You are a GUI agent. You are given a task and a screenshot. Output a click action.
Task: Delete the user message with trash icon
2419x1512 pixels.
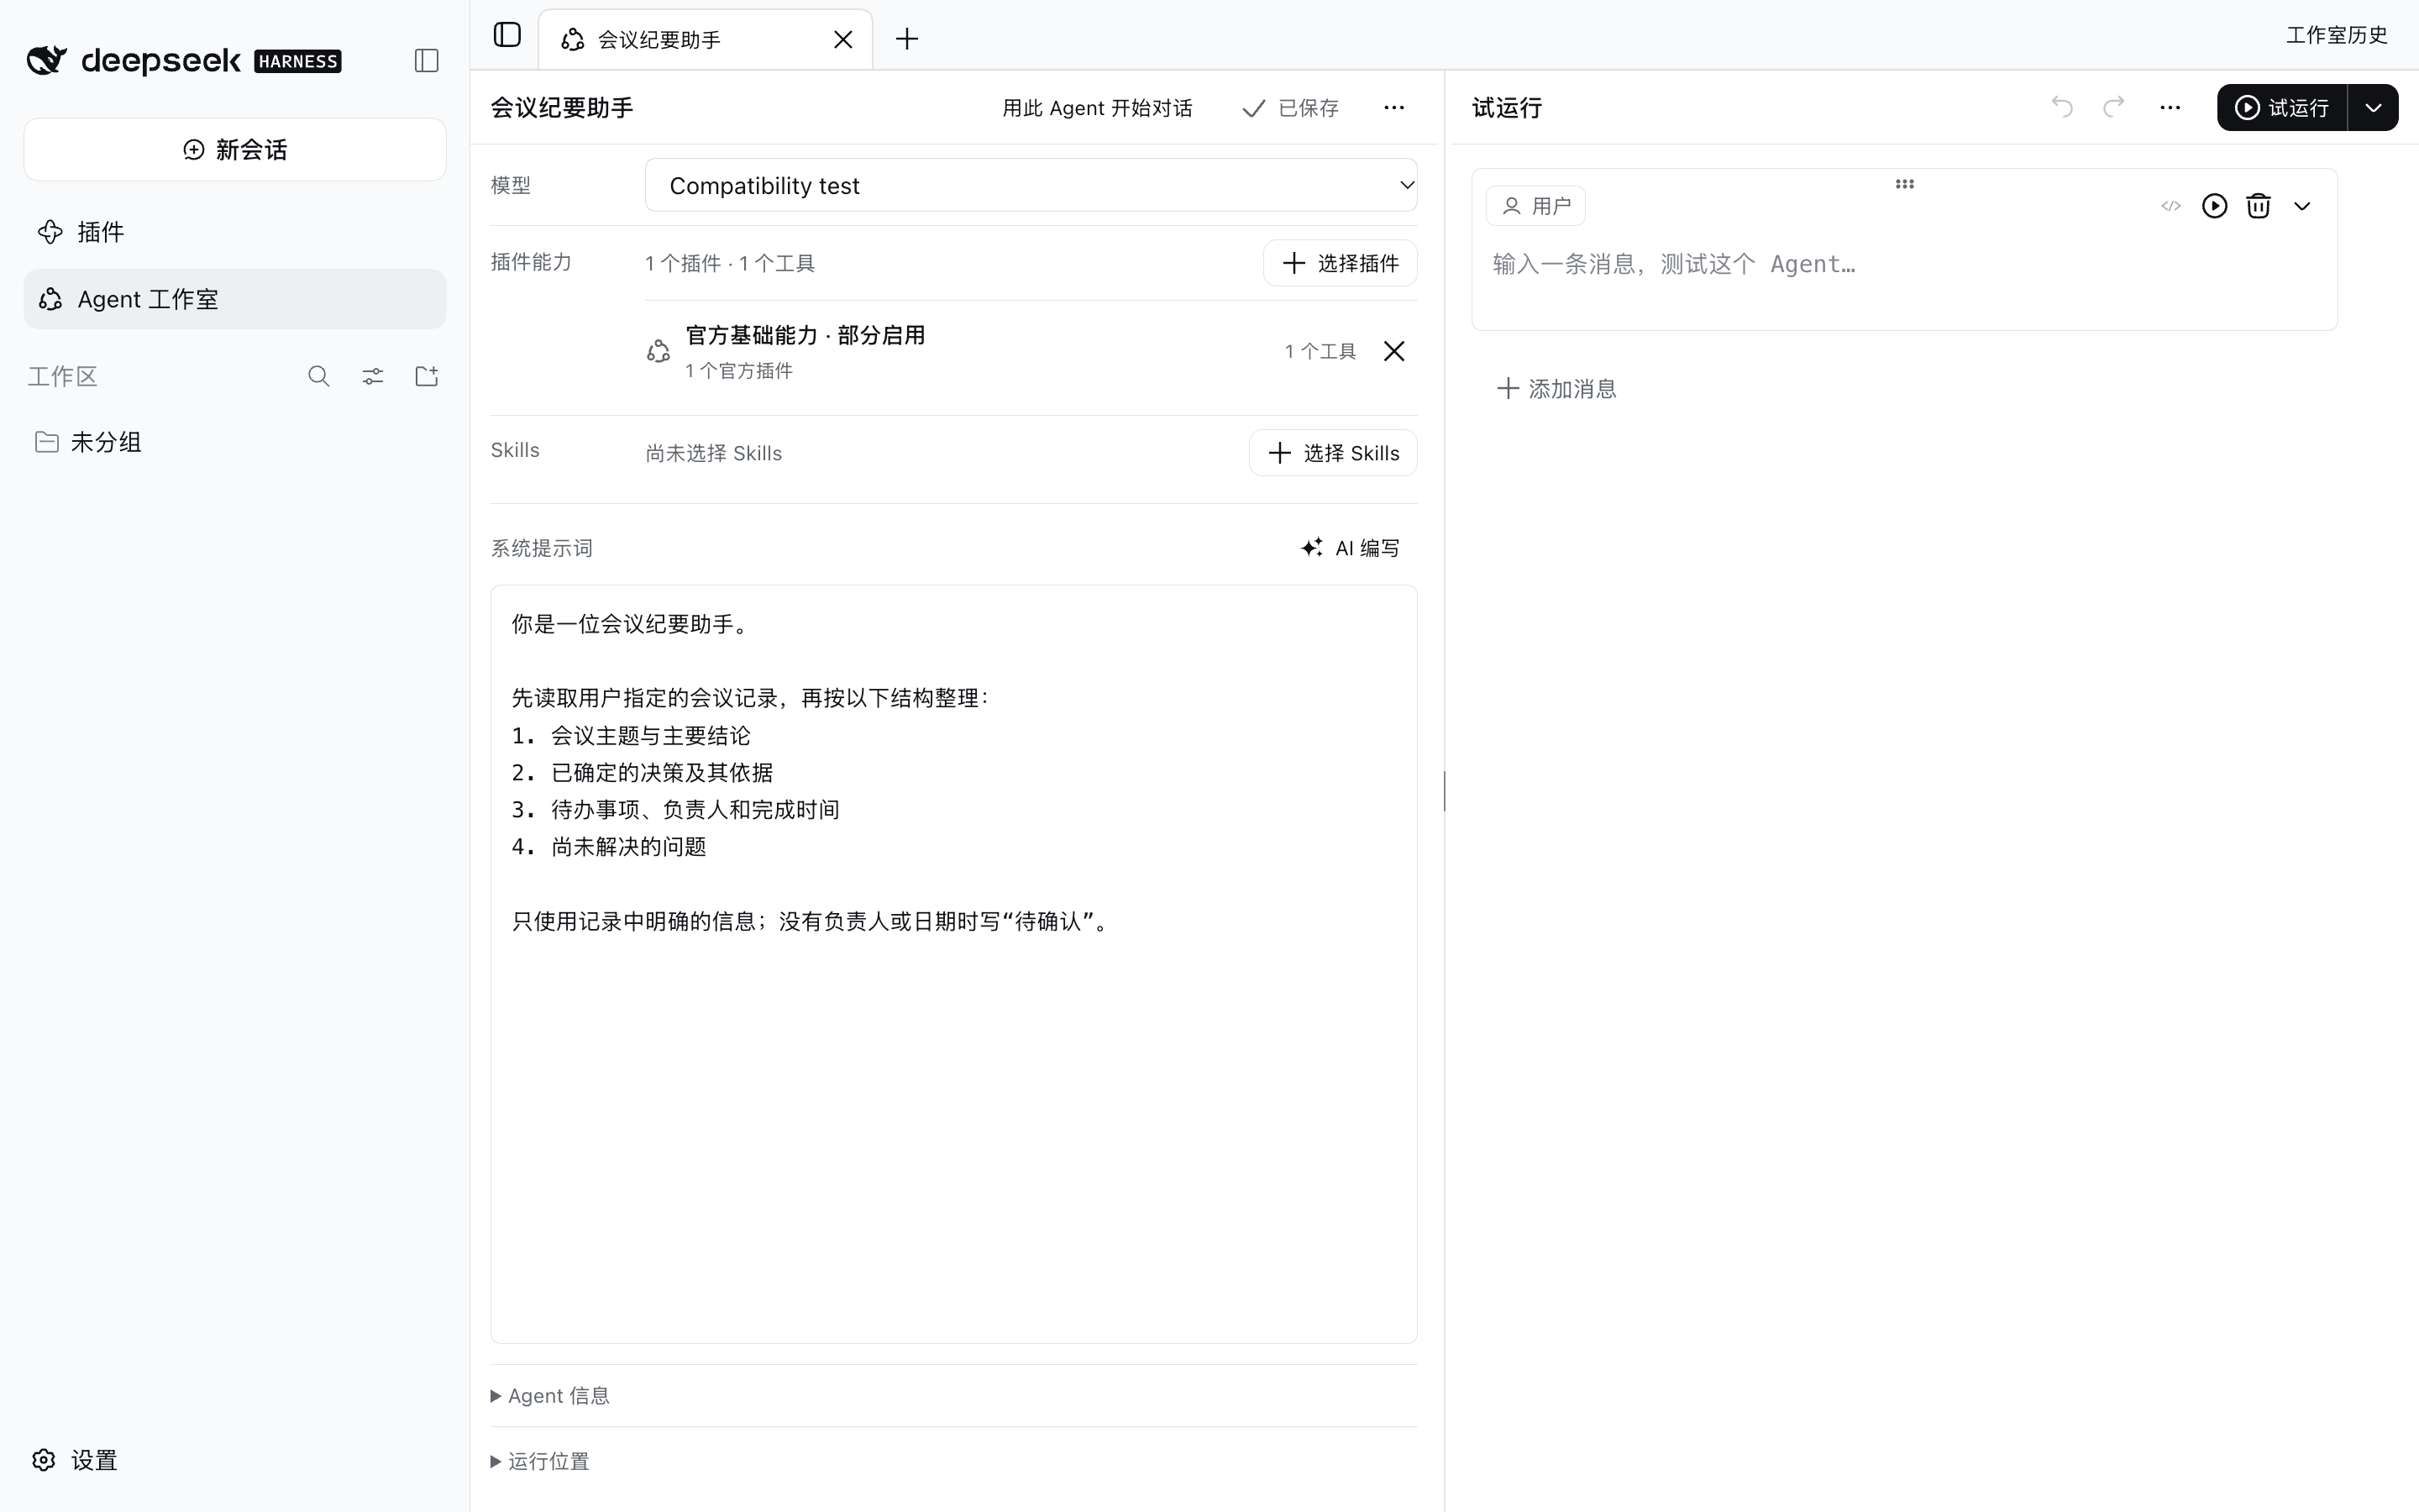tap(2258, 206)
